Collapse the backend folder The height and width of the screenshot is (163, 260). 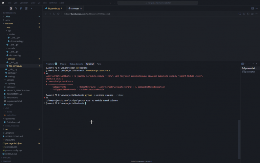tap(9, 24)
